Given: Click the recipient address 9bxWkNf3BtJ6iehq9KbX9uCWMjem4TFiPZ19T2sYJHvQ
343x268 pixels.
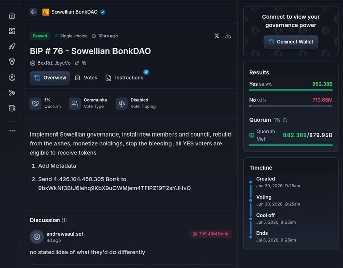Looking at the screenshot, I should point(115,188).
